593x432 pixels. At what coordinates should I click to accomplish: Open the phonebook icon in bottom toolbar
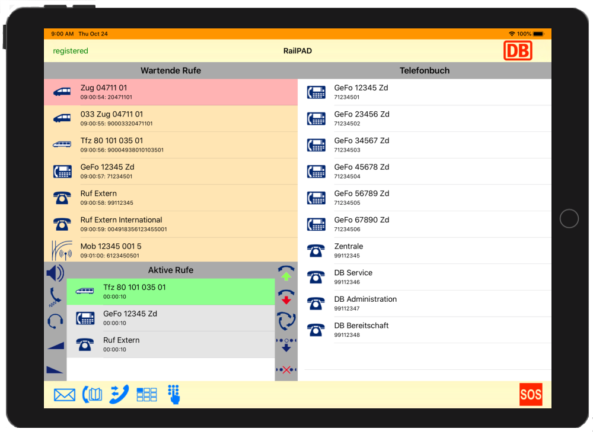pyautogui.click(x=92, y=395)
